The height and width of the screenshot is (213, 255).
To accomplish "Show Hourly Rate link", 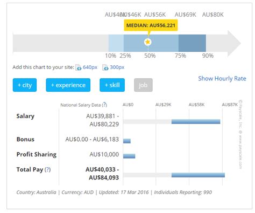I will pyautogui.click(x=222, y=79).
